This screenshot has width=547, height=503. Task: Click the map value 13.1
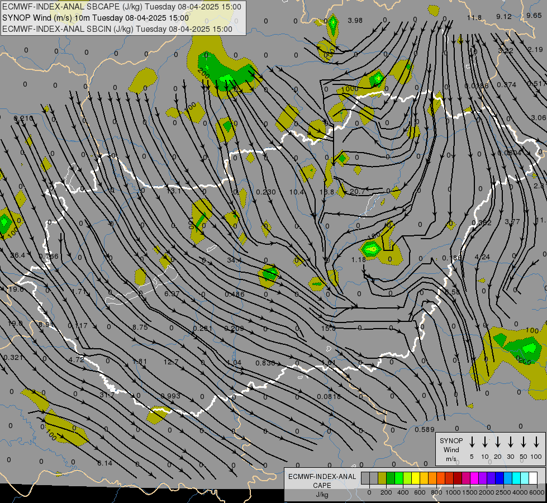[x=173, y=191]
